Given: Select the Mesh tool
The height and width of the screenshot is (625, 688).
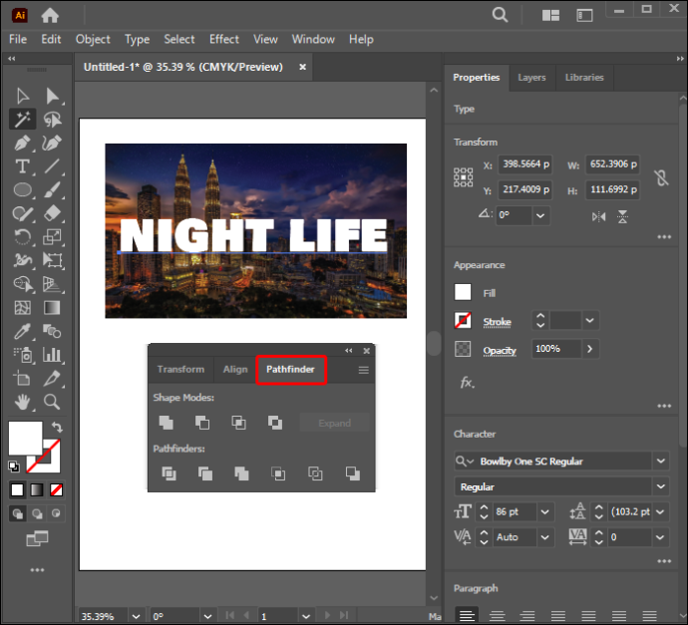Looking at the screenshot, I should 22,308.
